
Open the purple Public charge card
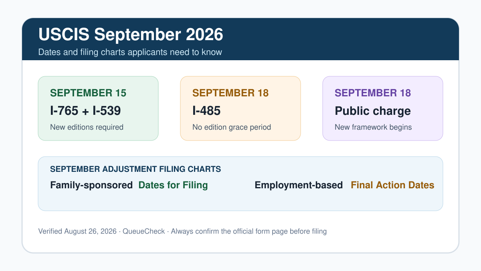coord(383,108)
